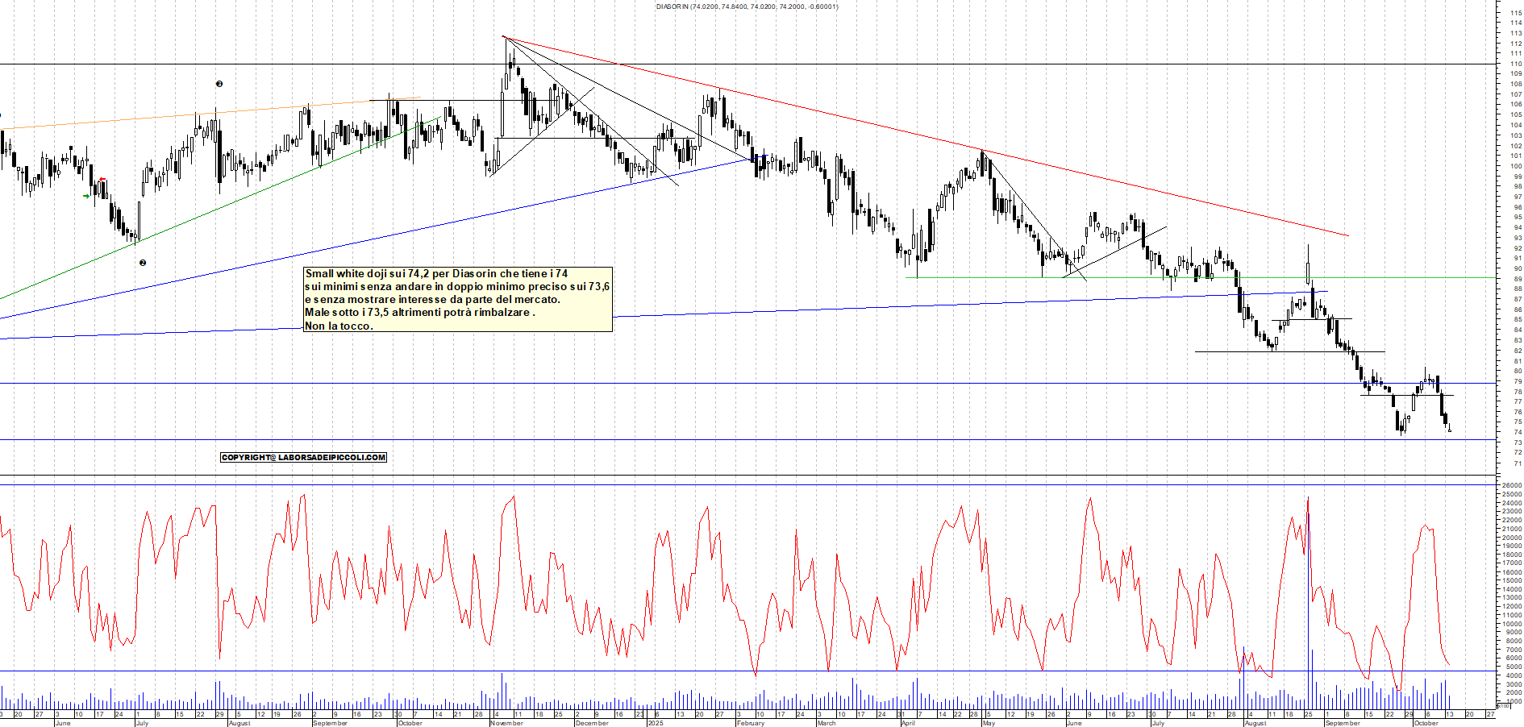This screenshot has width=1524, height=727.
Task: Click the DIASORIN price title text
Action: pos(747,6)
